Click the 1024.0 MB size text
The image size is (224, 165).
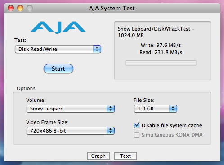click(x=131, y=35)
